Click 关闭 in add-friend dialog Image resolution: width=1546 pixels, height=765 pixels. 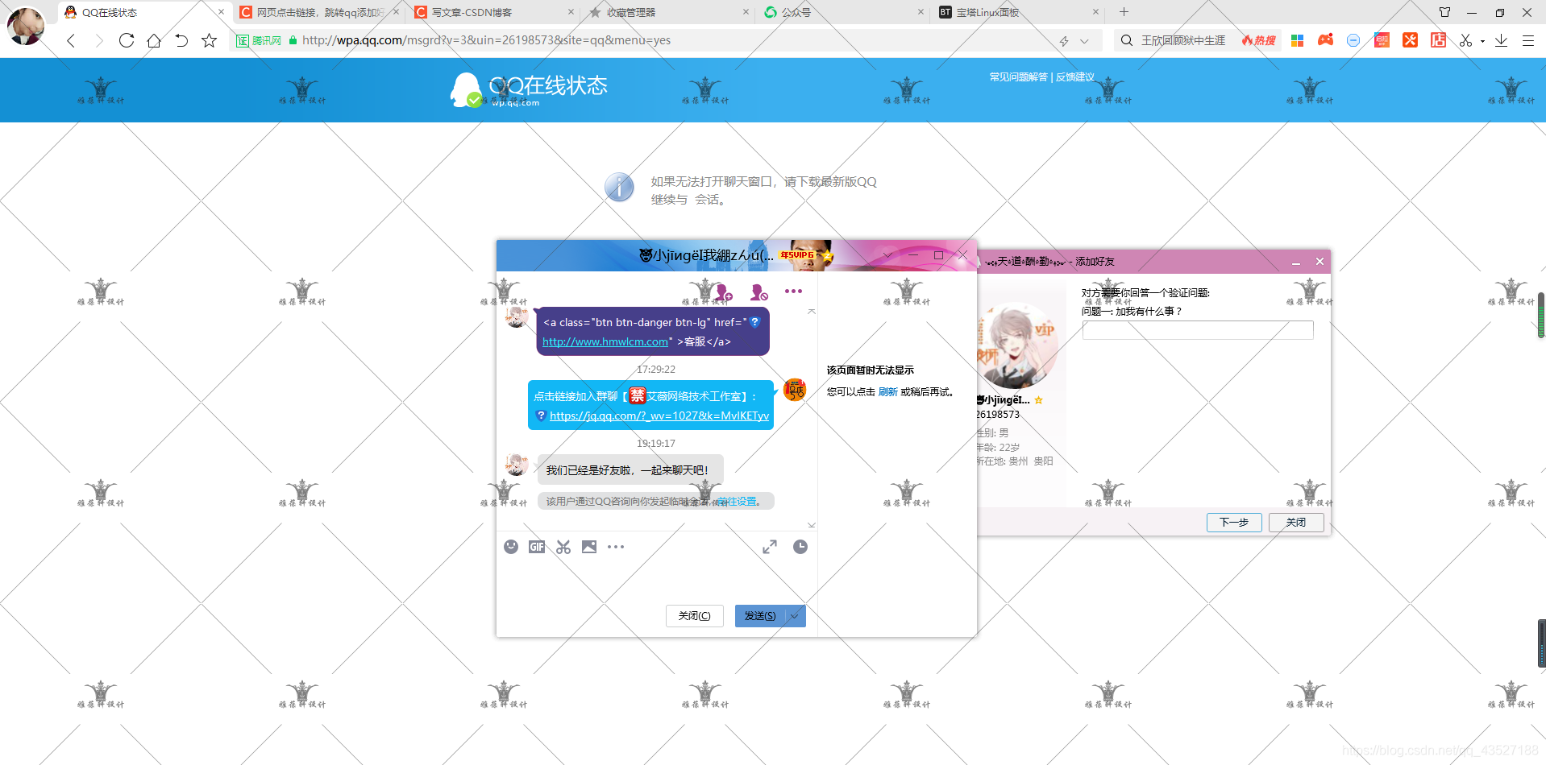click(1296, 523)
